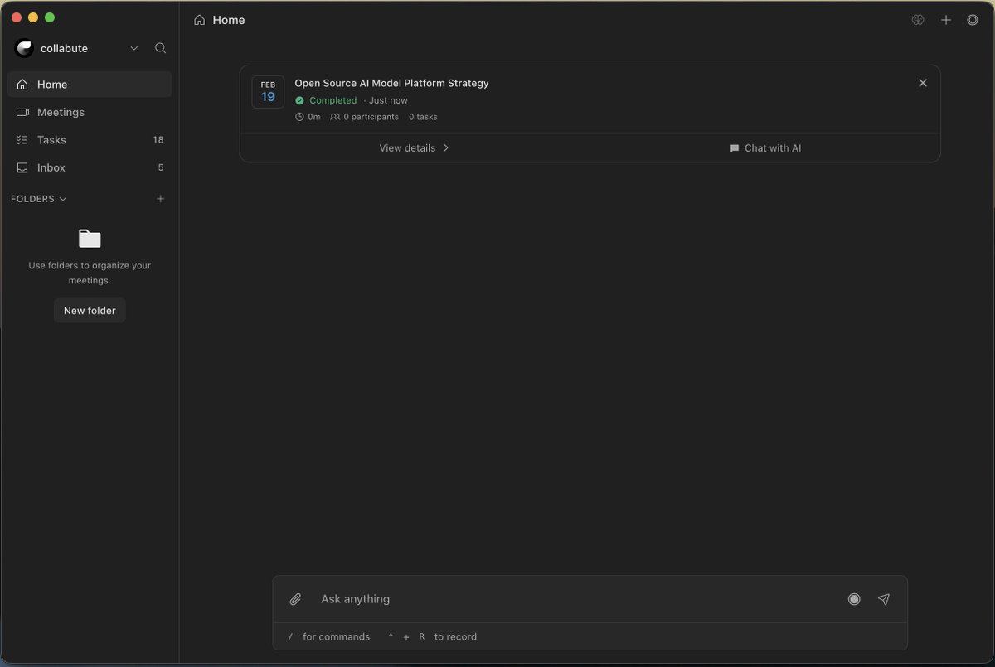Click the Home title in the header

coord(229,20)
